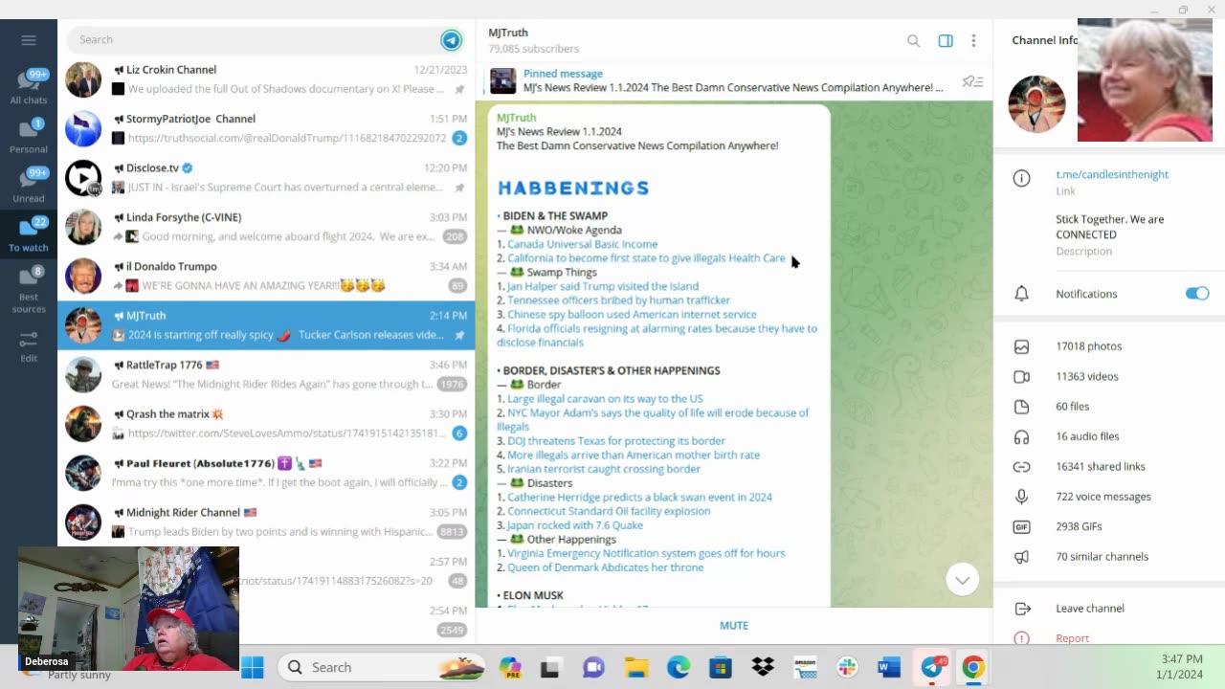Open the three-dot channel options menu

[x=973, y=40]
